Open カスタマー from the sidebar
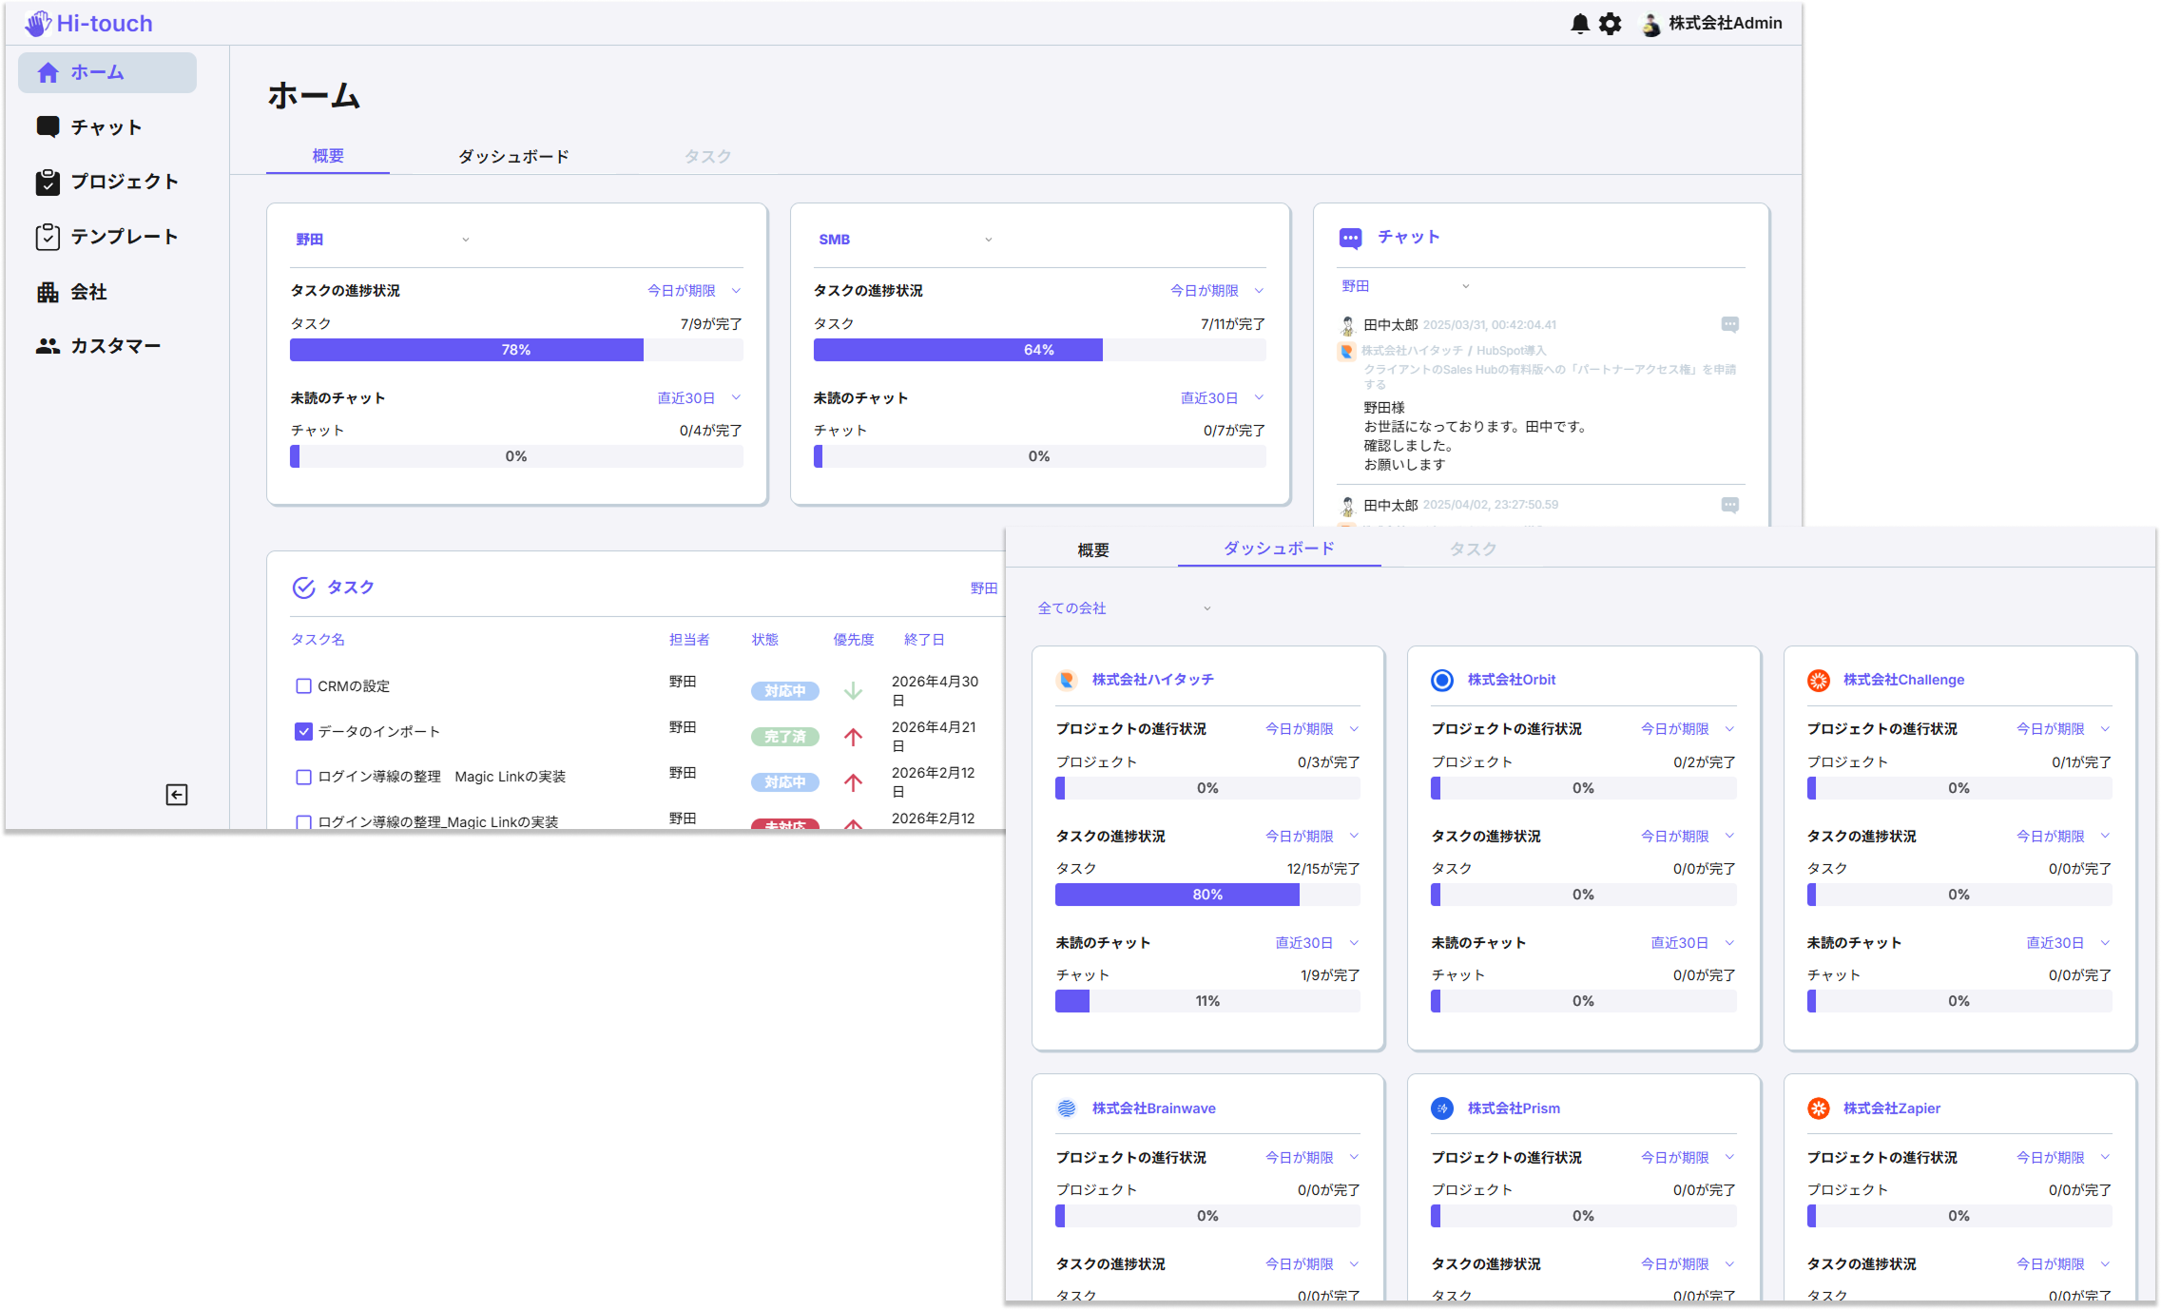 [x=114, y=345]
